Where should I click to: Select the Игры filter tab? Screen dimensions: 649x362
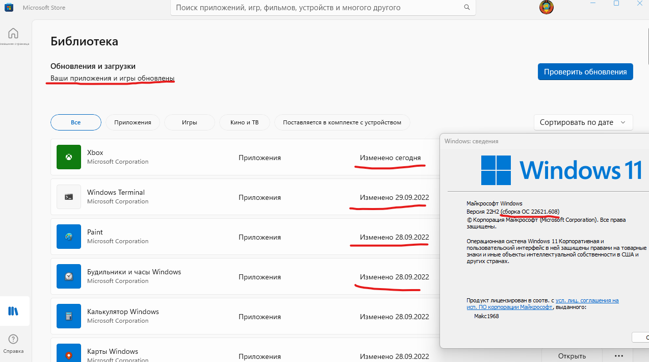click(190, 122)
